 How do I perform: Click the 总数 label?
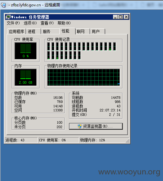[x=18, y=98]
